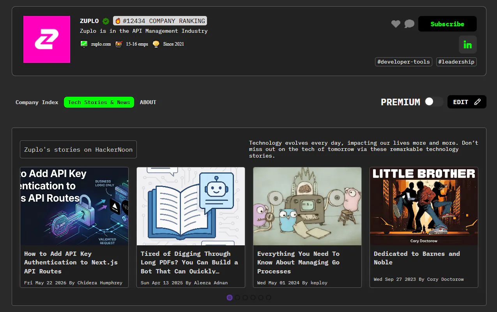Visit the zuplo.com website link
The height and width of the screenshot is (312, 497).
click(x=101, y=44)
